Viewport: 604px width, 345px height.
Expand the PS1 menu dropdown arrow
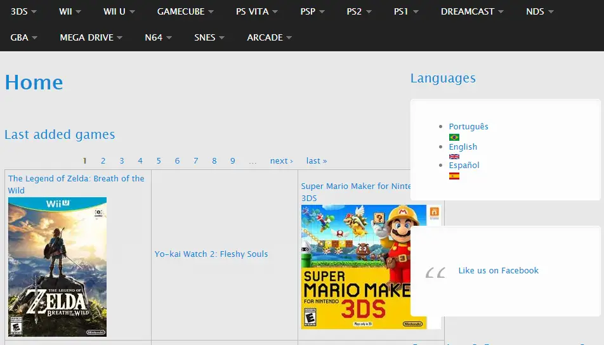(416, 12)
